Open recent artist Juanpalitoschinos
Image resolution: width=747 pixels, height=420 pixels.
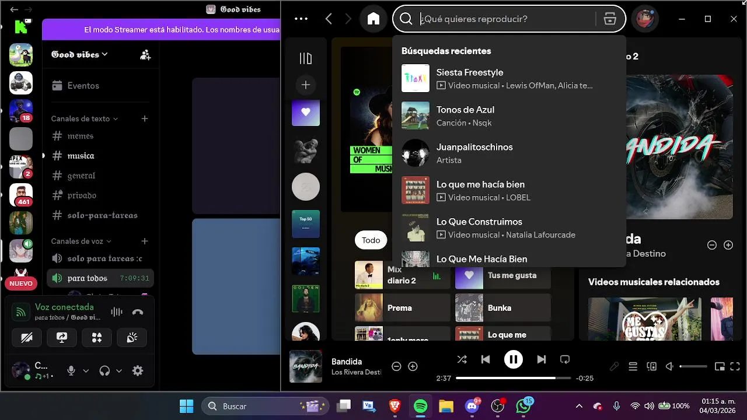click(509, 153)
